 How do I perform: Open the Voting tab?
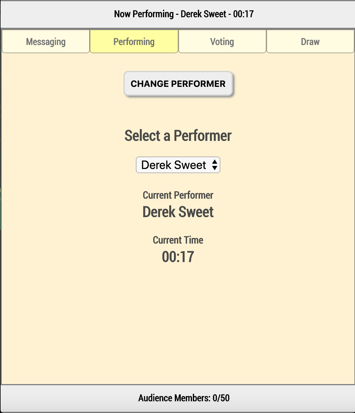(x=222, y=41)
